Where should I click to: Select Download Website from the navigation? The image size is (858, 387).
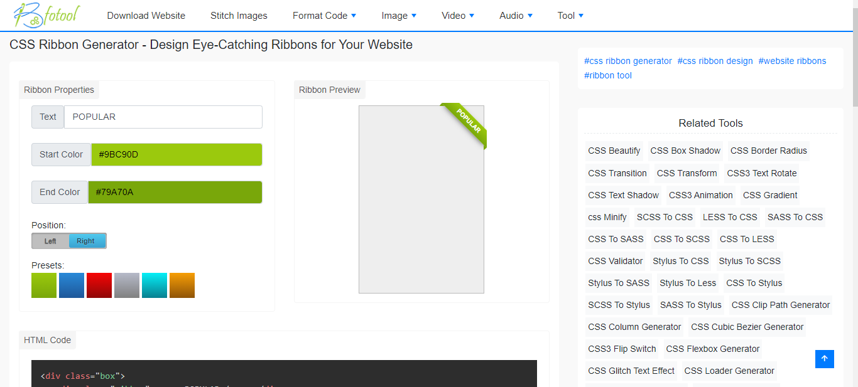click(146, 15)
